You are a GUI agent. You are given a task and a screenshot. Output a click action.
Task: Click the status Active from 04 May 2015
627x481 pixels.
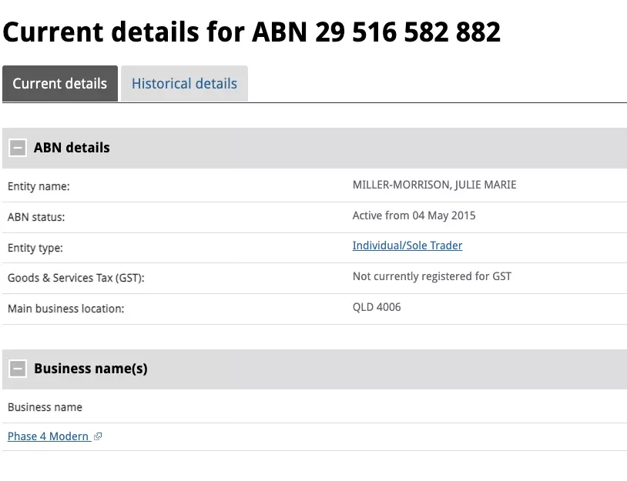pyautogui.click(x=414, y=215)
